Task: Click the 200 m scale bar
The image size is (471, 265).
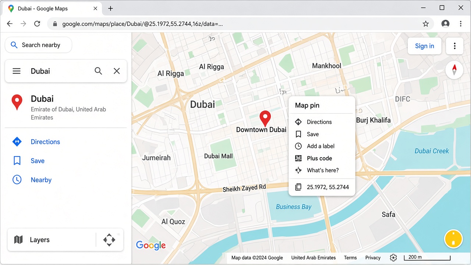Action: (x=427, y=258)
